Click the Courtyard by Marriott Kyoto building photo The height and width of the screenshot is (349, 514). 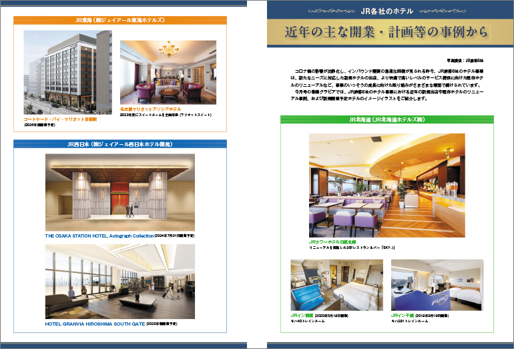click(x=68, y=73)
